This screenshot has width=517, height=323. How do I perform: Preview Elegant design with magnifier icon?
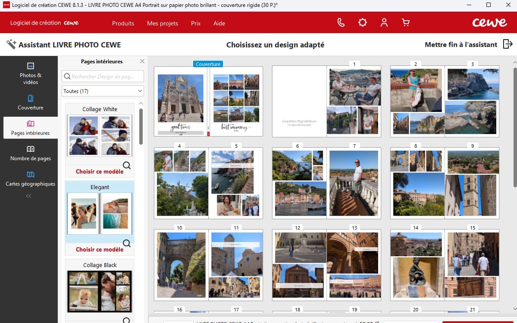127,243
